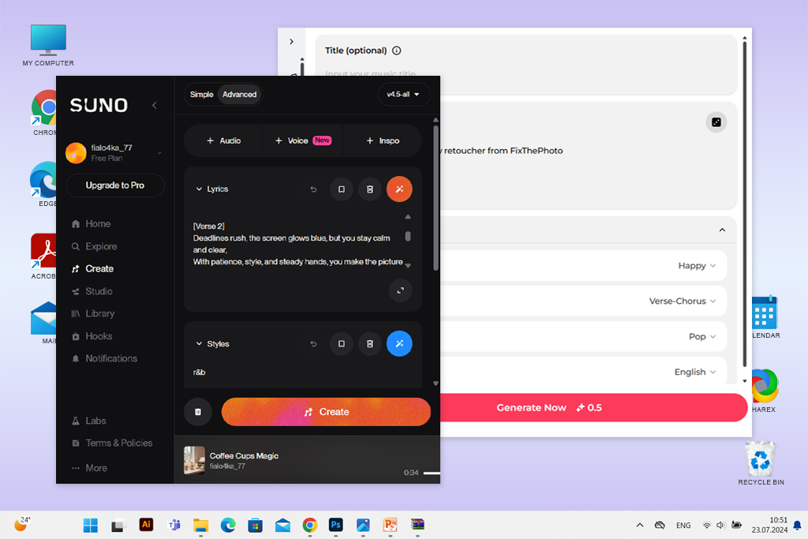Open Adobe Illustrator from the taskbar
The width and height of the screenshot is (808, 539).
[x=146, y=525]
